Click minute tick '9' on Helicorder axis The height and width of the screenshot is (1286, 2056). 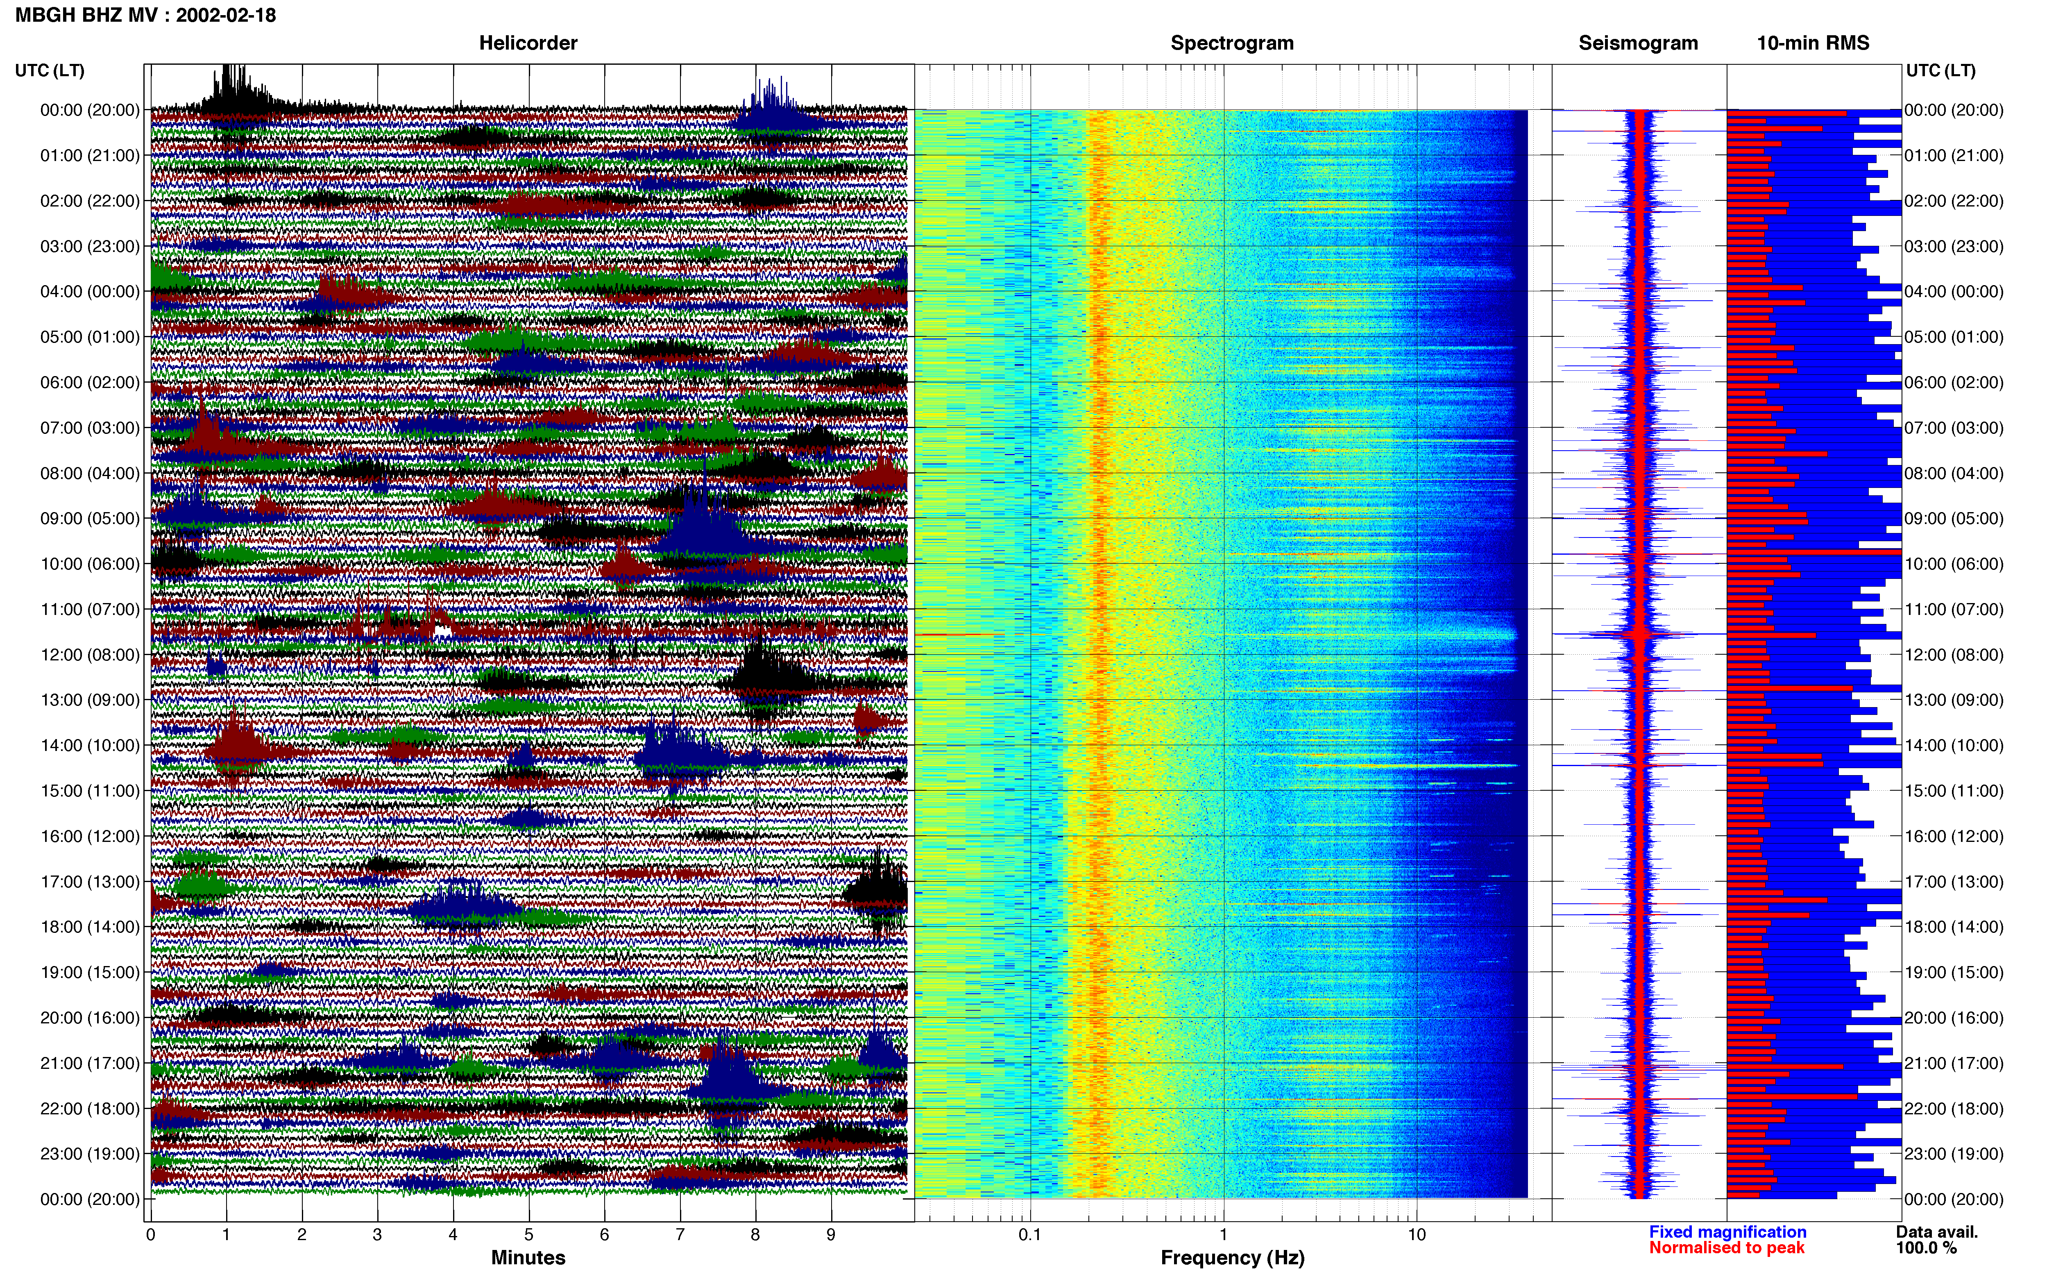click(x=831, y=1234)
